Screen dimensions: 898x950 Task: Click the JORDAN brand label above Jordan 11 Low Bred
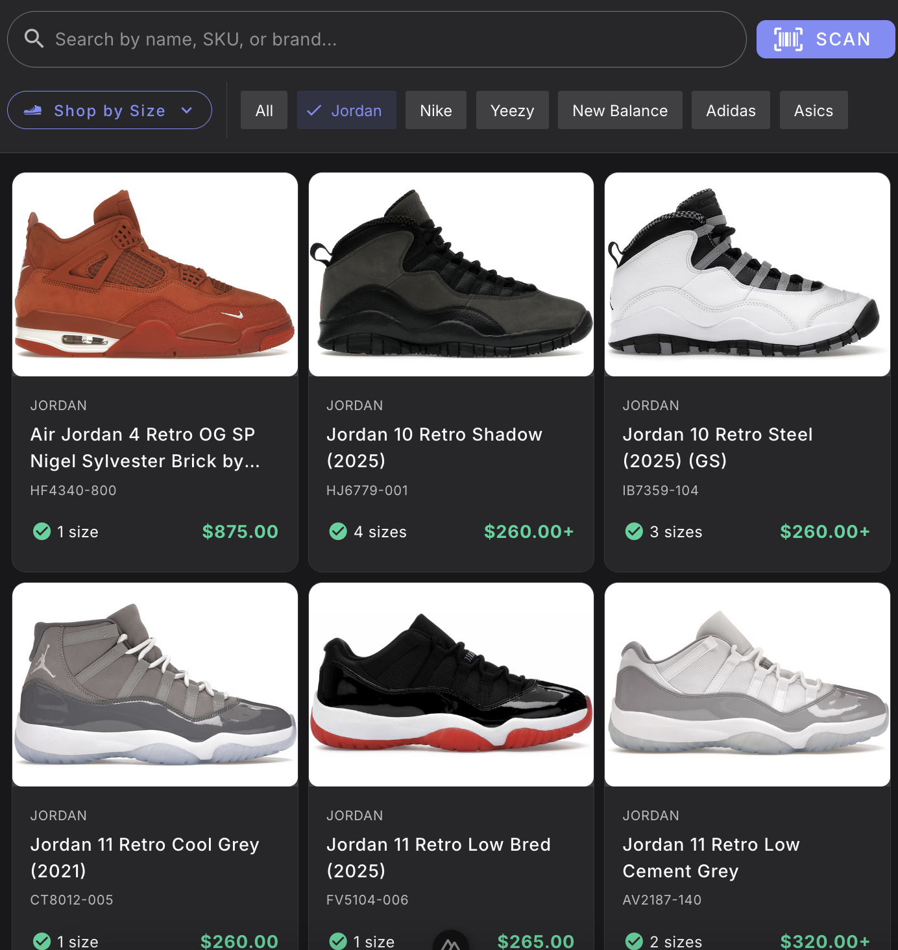click(x=355, y=816)
